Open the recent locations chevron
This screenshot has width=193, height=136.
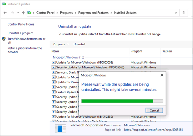click(18, 13)
